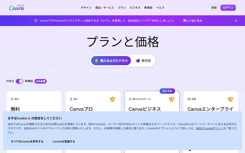Click the 年単位 label
245x153 pixels.
coord(29,81)
